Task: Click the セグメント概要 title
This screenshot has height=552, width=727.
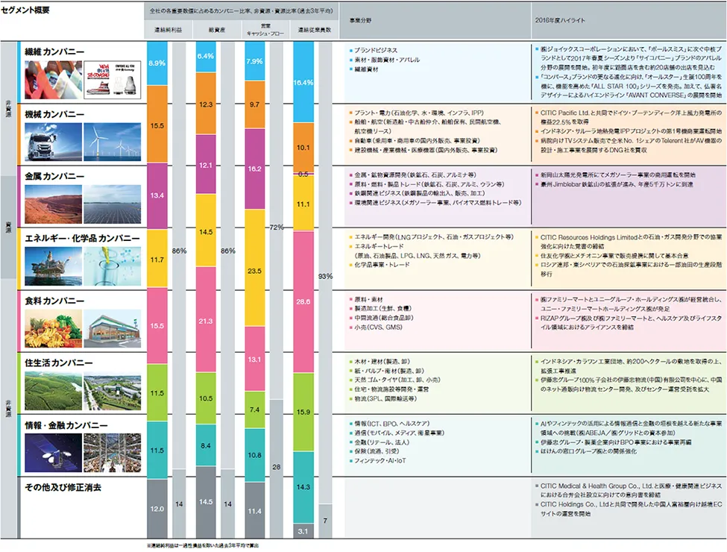Action: click(x=25, y=10)
